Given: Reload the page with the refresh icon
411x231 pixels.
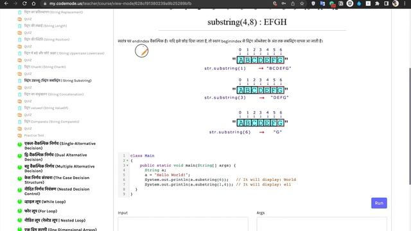Looking at the screenshot, I should tap(24, 3).
